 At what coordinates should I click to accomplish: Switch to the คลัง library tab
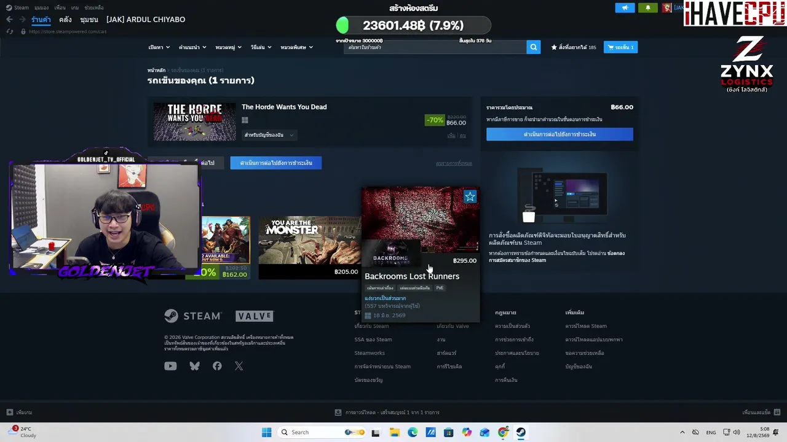(65, 20)
